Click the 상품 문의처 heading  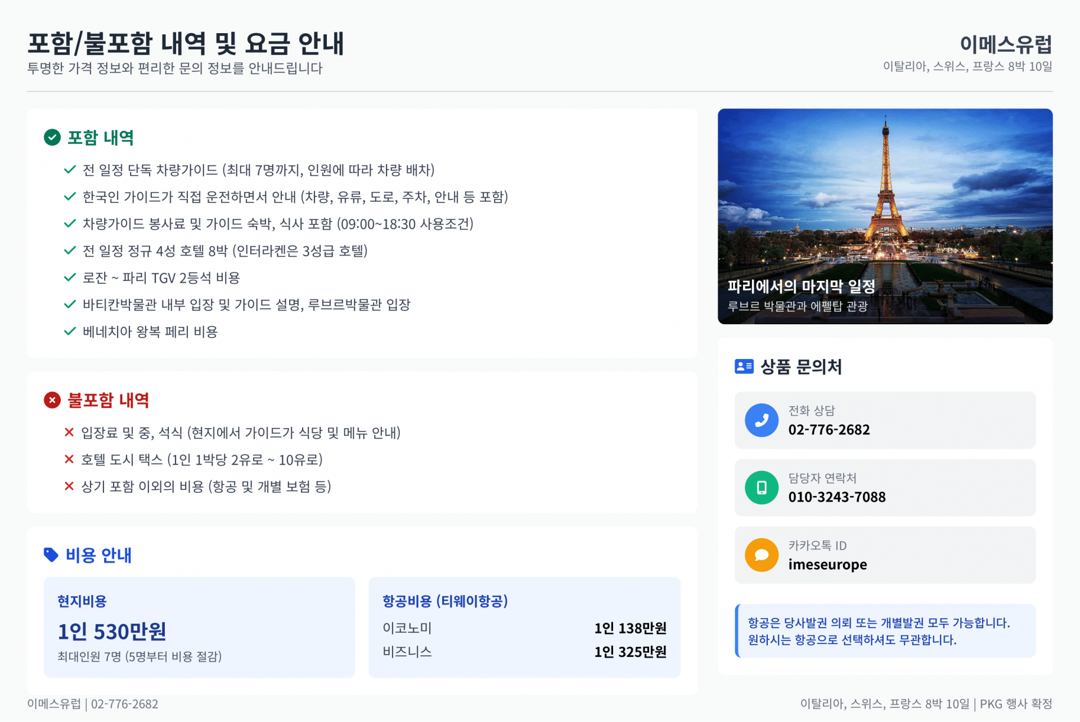(801, 367)
